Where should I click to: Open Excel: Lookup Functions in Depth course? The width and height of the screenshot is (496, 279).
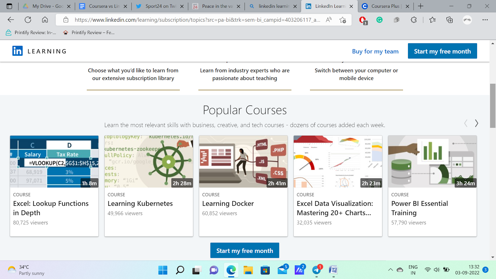pyautogui.click(x=51, y=208)
